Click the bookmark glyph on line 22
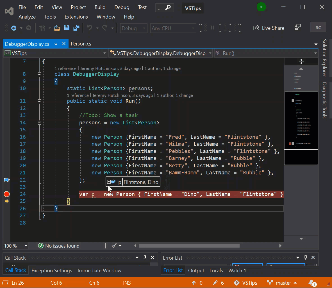 (x=7, y=180)
